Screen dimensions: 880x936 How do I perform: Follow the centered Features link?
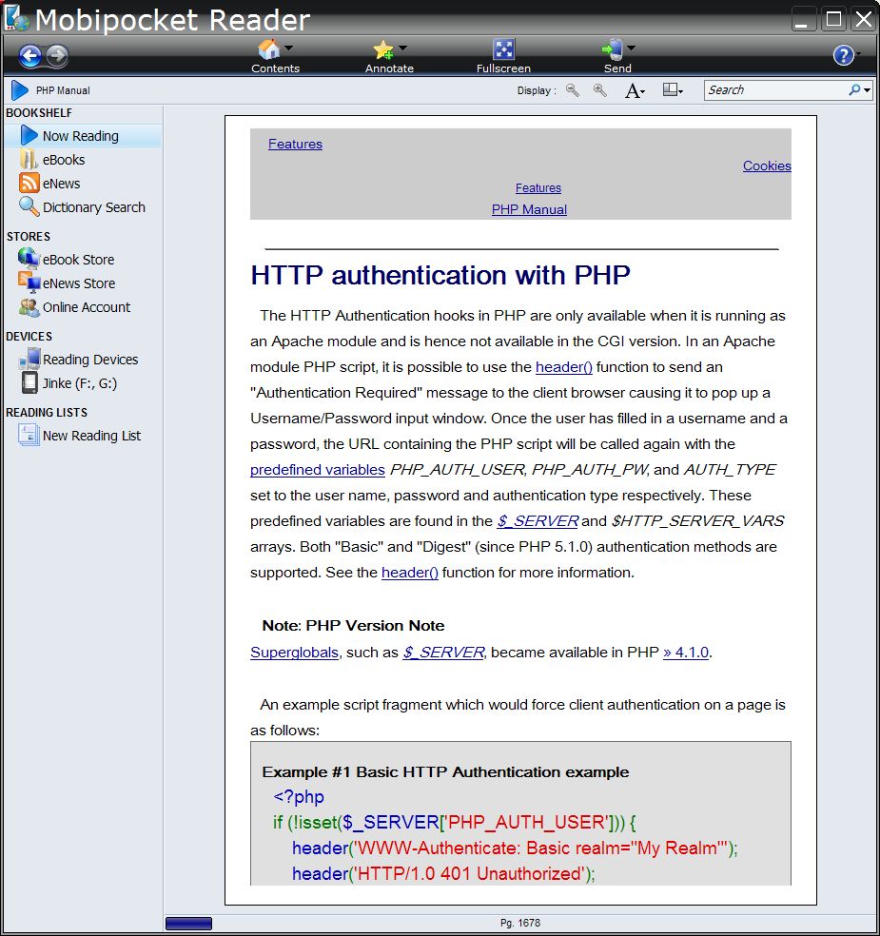point(538,188)
